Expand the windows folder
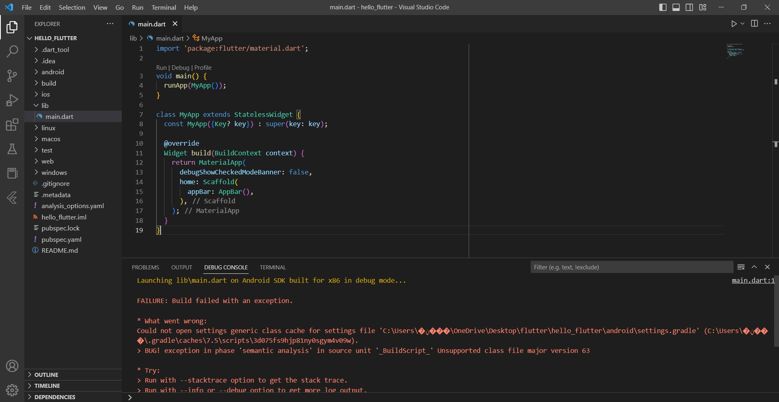Image resolution: width=779 pixels, height=402 pixels. (x=73, y=172)
